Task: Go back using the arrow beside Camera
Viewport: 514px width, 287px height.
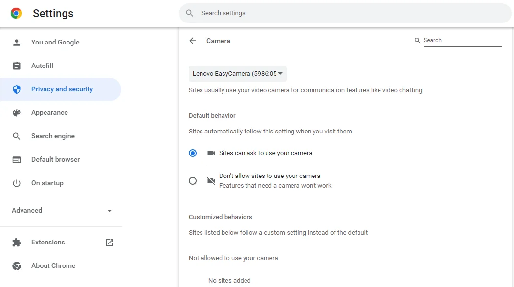Action: tap(193, 41)
